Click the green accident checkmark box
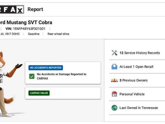 coord(32,76)
